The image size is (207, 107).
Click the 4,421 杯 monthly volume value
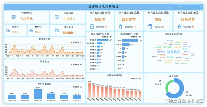point(69,19)
